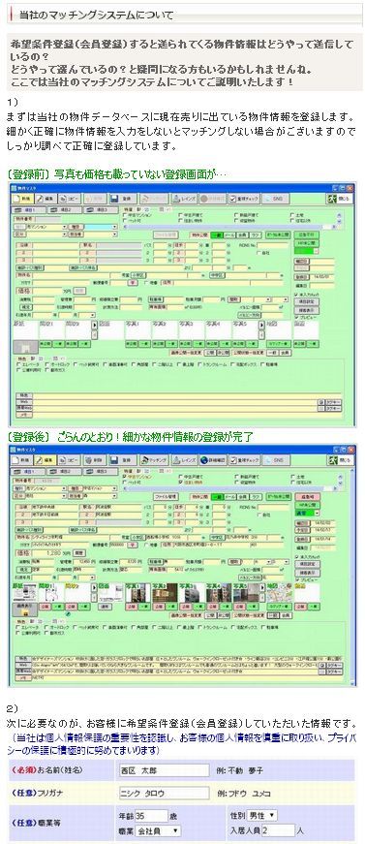Click the レインズ icon in the 登録前 window toolbar
This screenshot has width=365, height=844.
tap(184, 199)
